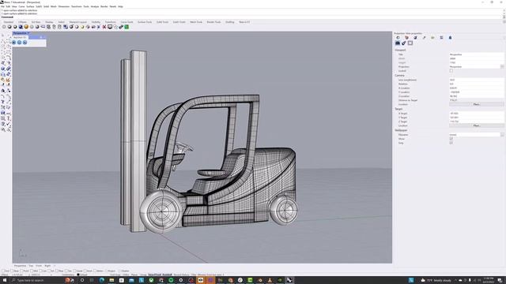Toggle the Locked viewport checkbox
Viewport: 506px width, 284px height.
point(451,71)
